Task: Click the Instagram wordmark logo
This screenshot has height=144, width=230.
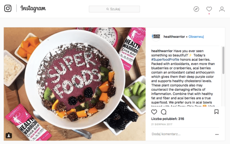Action: click(x=33, y=9)
